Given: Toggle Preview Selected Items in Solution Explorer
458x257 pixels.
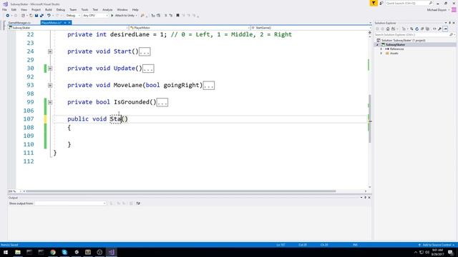Looking at the screenshot, I should (445, 29).
